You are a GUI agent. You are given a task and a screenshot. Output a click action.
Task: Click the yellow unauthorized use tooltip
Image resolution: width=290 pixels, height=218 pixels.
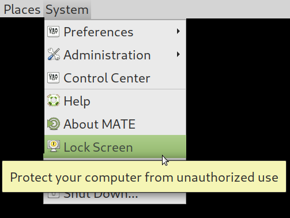click(144, 176)
